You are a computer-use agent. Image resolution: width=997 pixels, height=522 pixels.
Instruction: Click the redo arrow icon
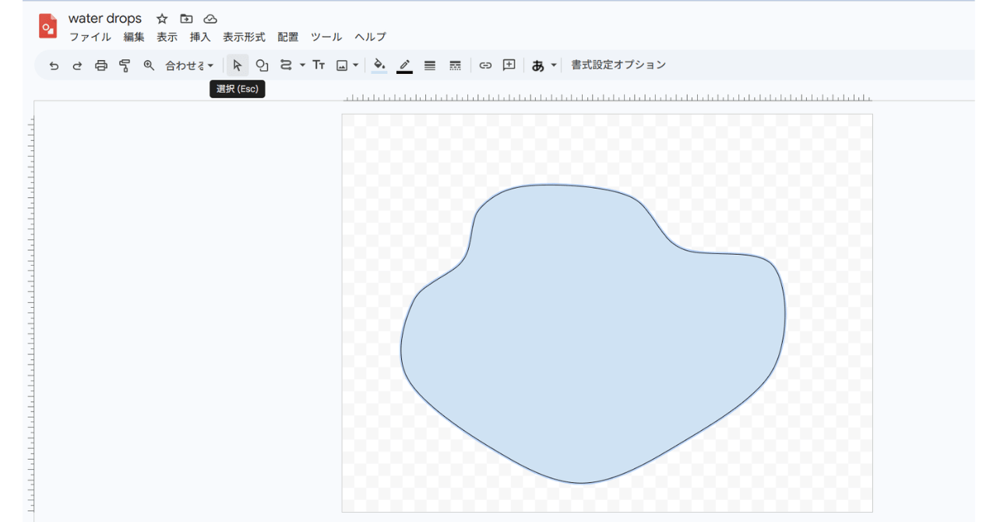[x=77, y=65]
